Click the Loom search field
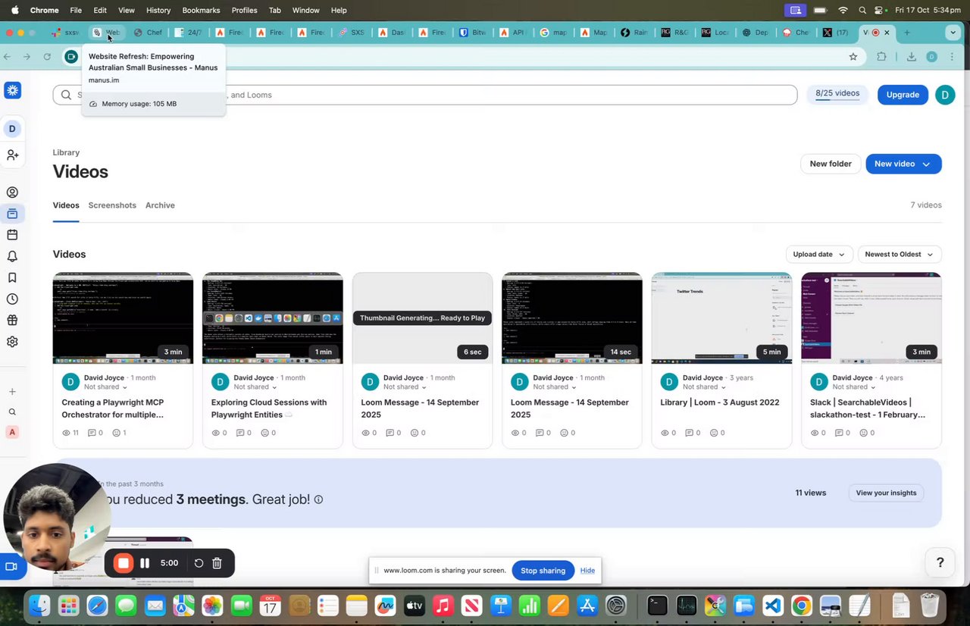Screen dimensions: 970x626 tap(425, 95)
